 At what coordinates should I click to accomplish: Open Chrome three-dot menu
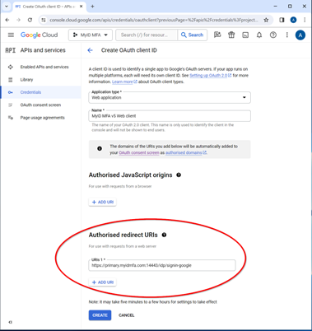(x=305, y=20)
